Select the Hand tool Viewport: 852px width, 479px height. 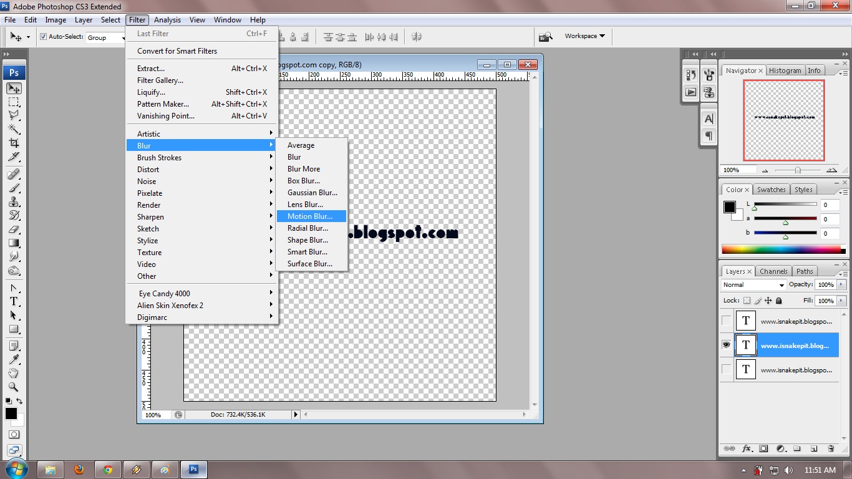coord(14,373)
